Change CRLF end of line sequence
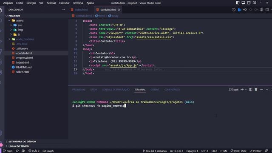Image resolution: width=272 pixels, height=153 pixels. (214, 151)
